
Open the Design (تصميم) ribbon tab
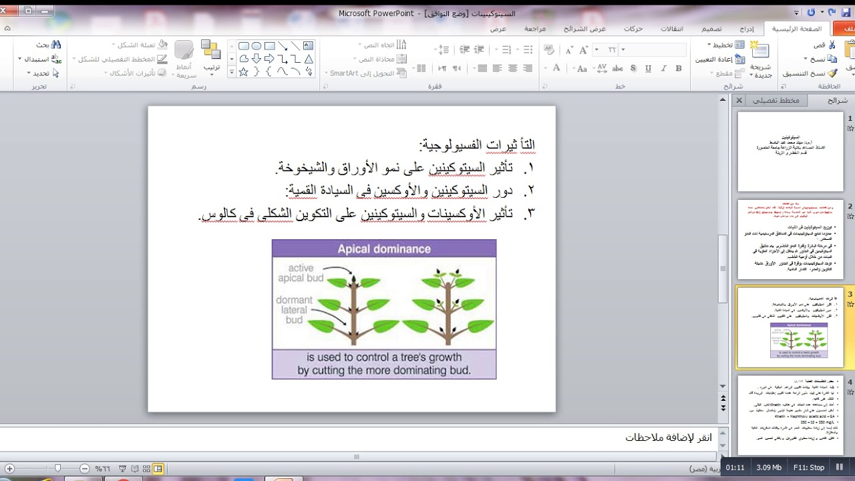coord(711,29)
